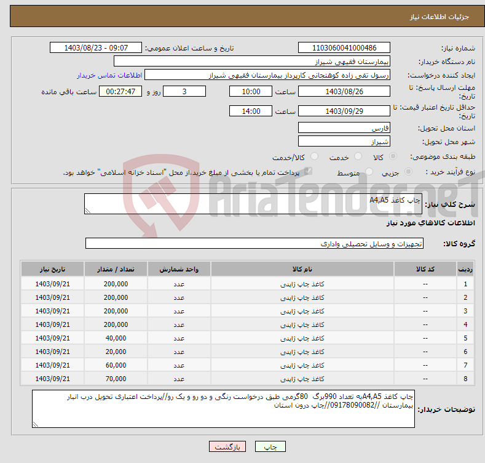Select the خدمت radio button

(x=358, y=156)
